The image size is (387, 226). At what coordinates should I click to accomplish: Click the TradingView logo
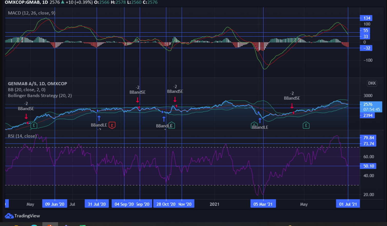tap(22, 216)
